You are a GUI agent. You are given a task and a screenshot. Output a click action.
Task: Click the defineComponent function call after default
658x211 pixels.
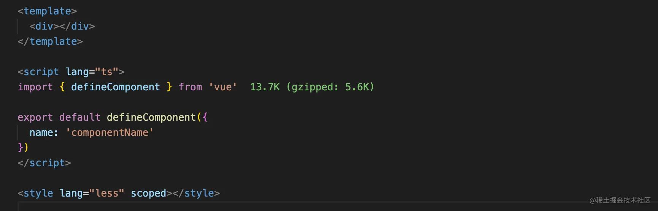pyautogui.click(x=151, y=117)
